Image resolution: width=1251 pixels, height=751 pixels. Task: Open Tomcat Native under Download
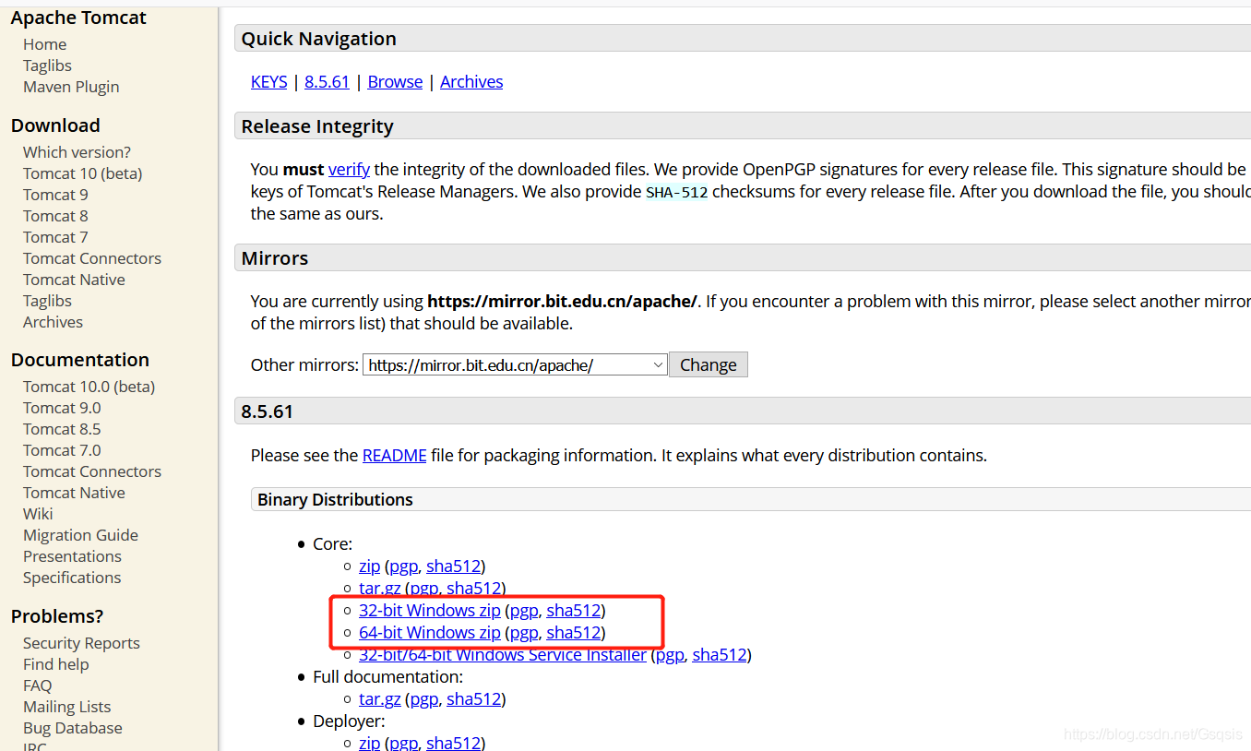click(x=74, y=280)
